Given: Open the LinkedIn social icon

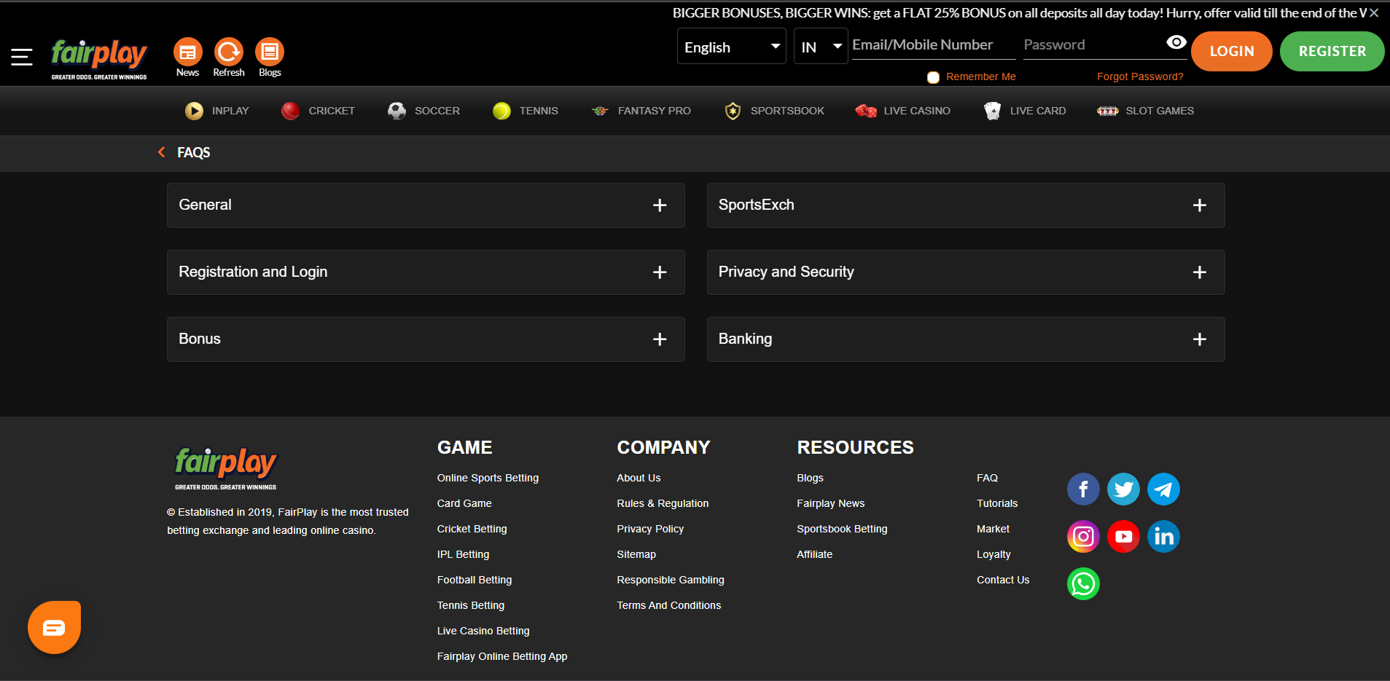Looking at the screenshot, I should coord(1163,537).
